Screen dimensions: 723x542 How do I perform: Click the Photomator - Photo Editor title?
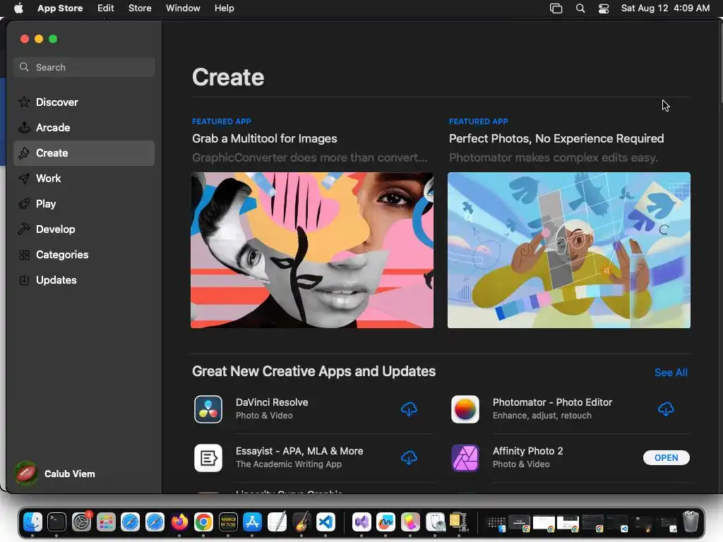click(552, 402)
